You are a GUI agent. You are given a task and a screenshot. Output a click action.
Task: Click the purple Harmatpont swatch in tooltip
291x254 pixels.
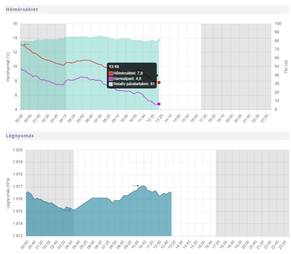(111, 79)
